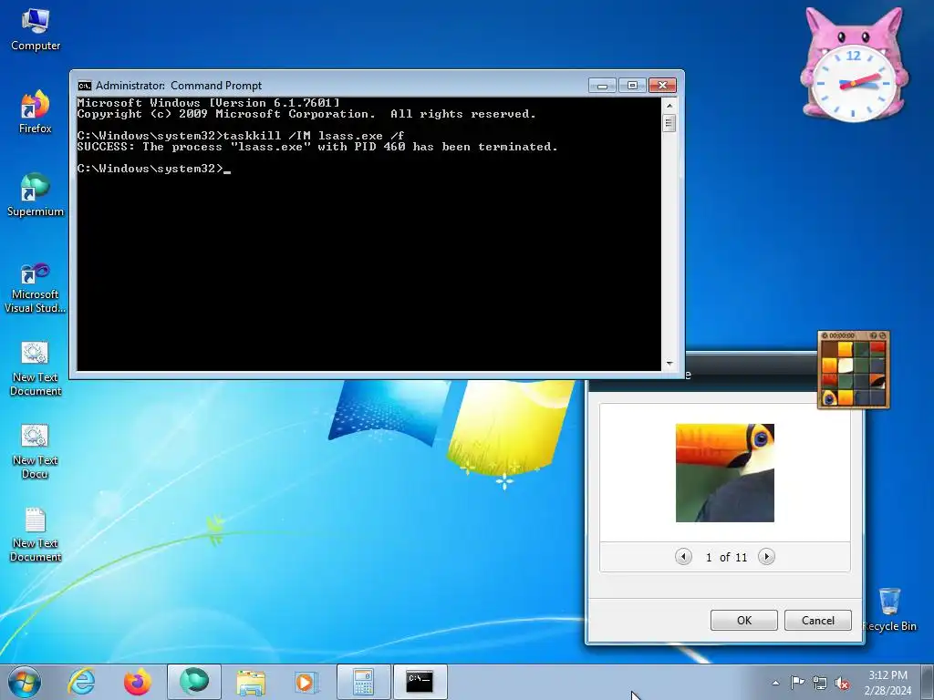The width and height of the screenshot is (934, 700).
Task: Switch to the Command Prompt taskbar button
Action: tap(420, 682)
